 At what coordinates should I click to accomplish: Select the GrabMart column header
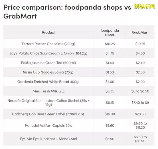(x=140, y=32)
